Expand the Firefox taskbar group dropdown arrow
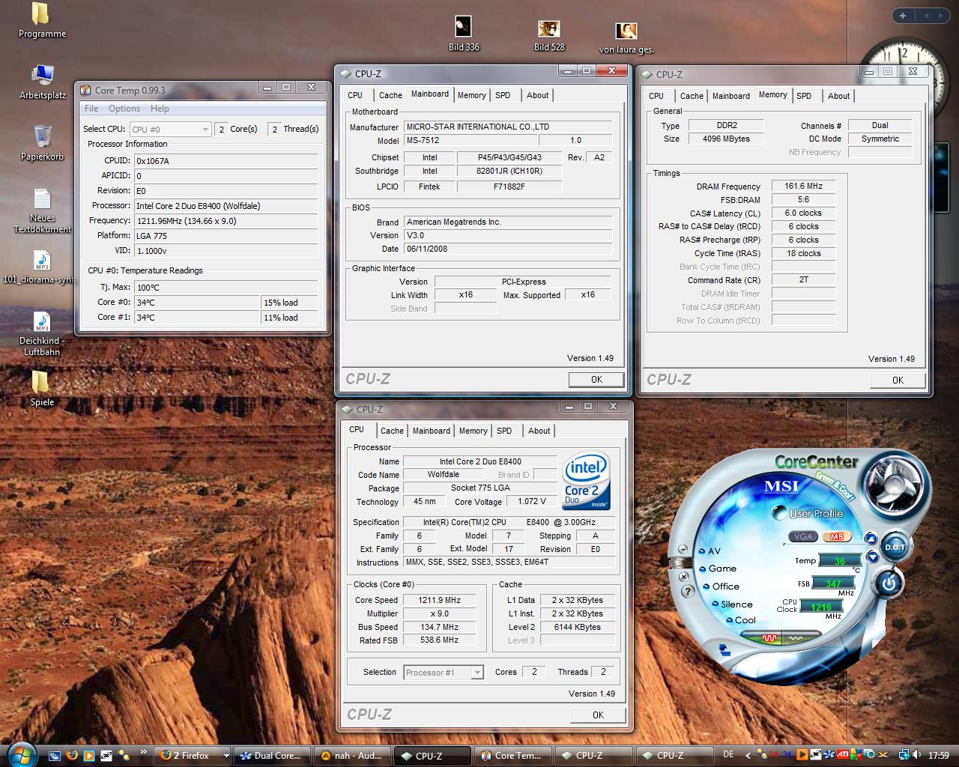The height and width of the screenshot is (767, 959). (x=226, y=756)
